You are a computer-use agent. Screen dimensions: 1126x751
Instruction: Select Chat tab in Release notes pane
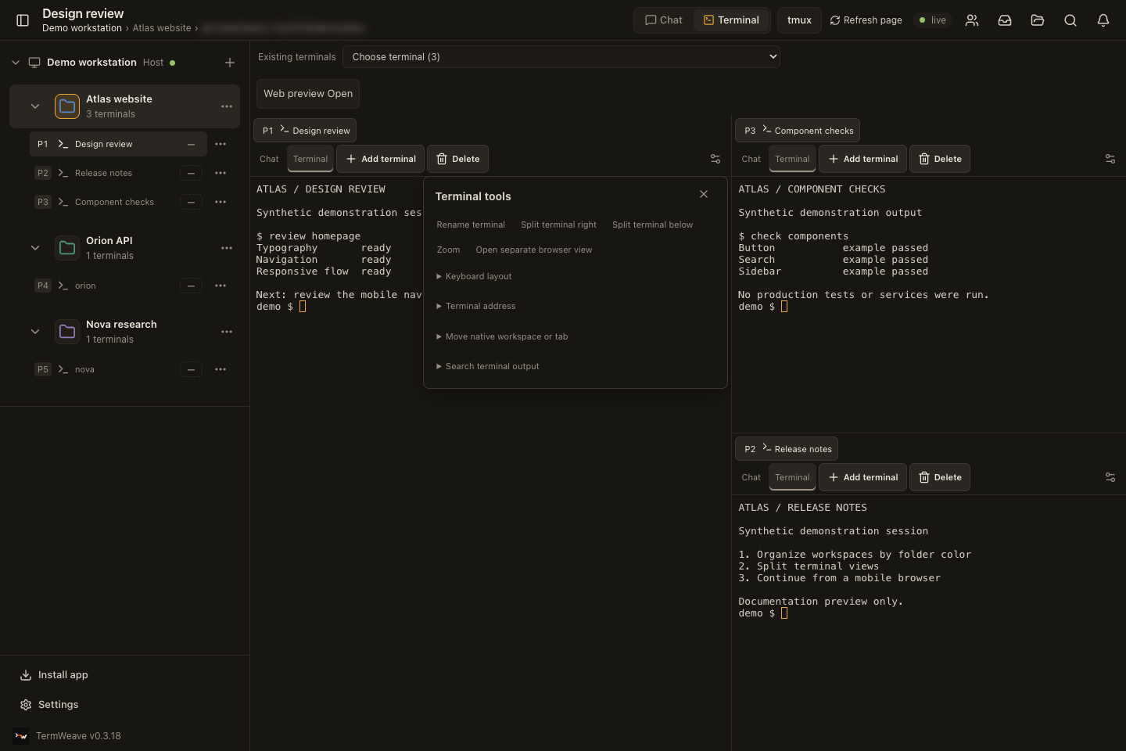[751, 477]
